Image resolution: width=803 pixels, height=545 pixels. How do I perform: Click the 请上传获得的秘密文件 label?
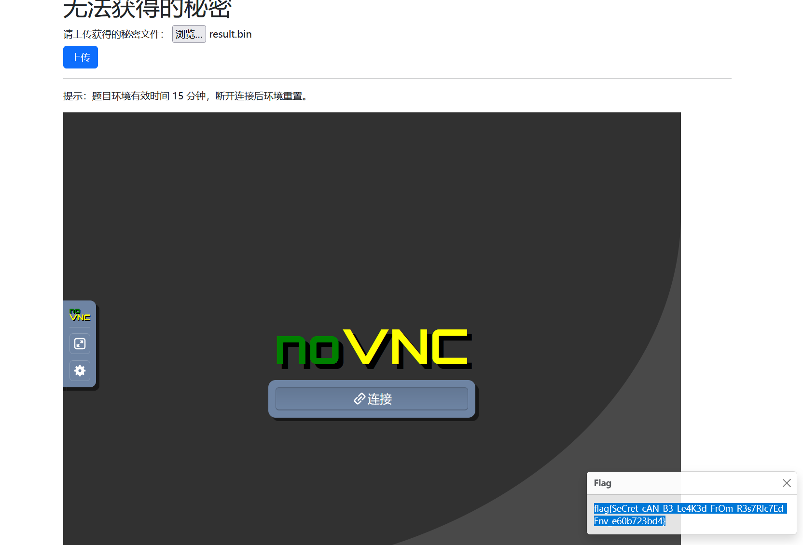(114, 34)
